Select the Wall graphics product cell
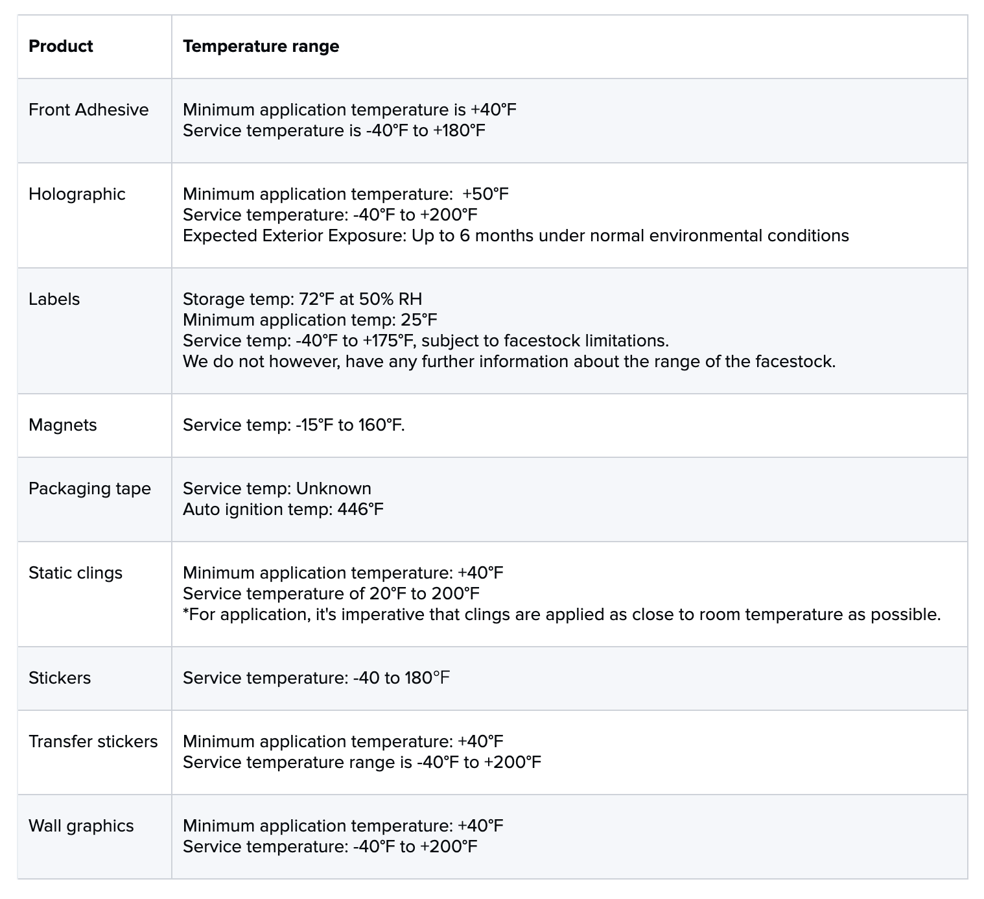 point(81,826)
